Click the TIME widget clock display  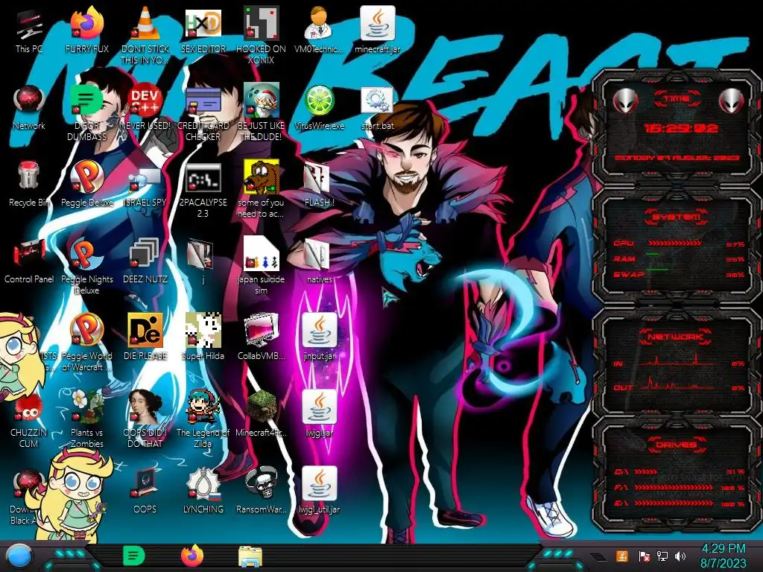pyautogui.click(x=680, y=128)
